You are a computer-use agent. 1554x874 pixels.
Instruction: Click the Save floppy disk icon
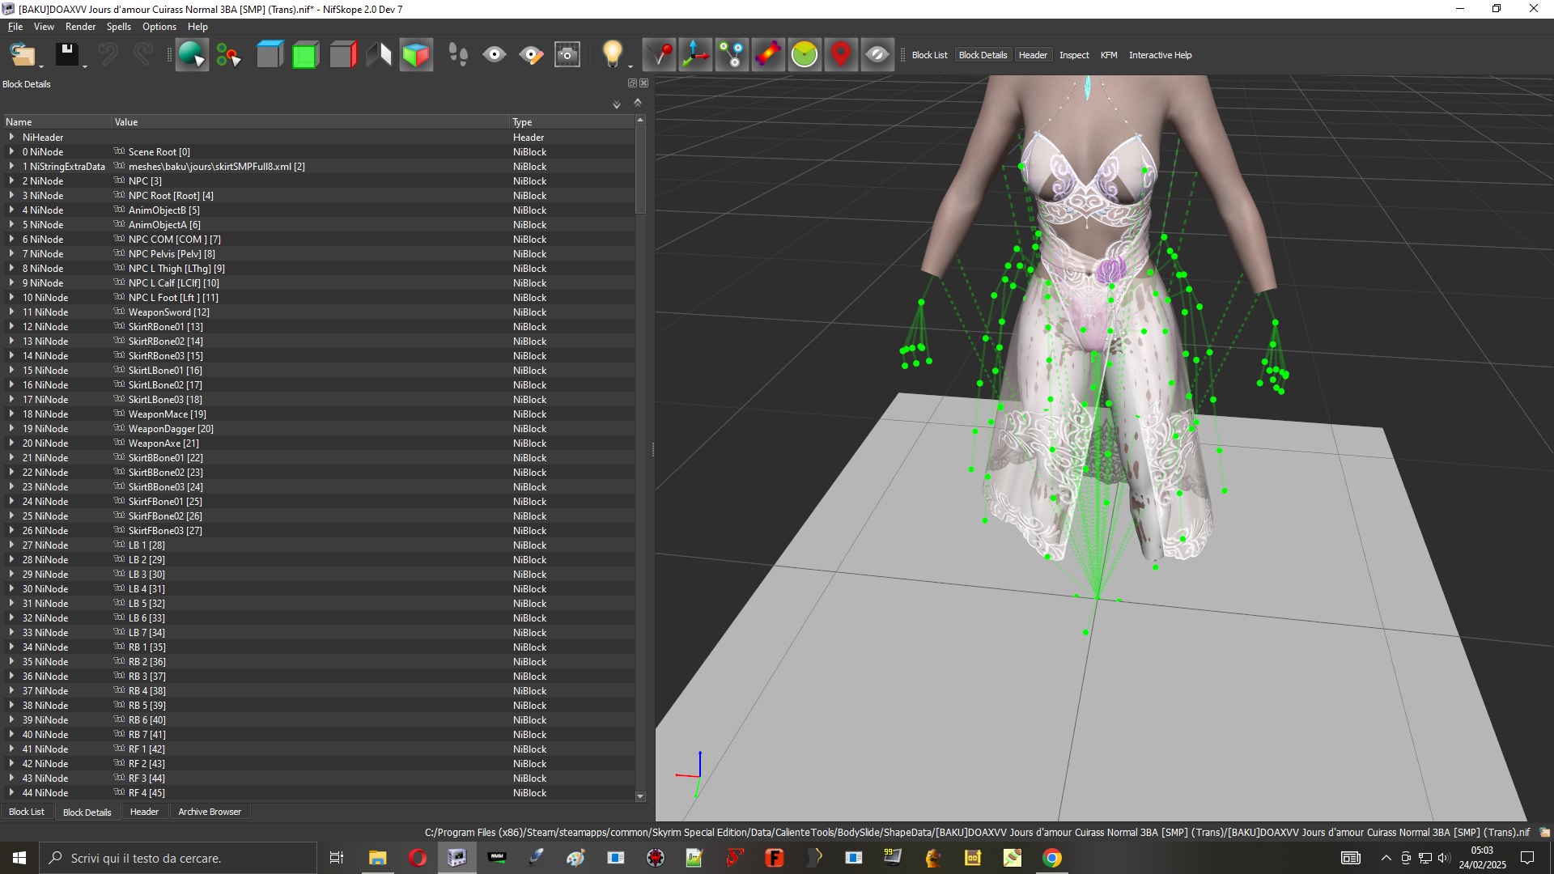pyautogui.click(x=66, y=55)
